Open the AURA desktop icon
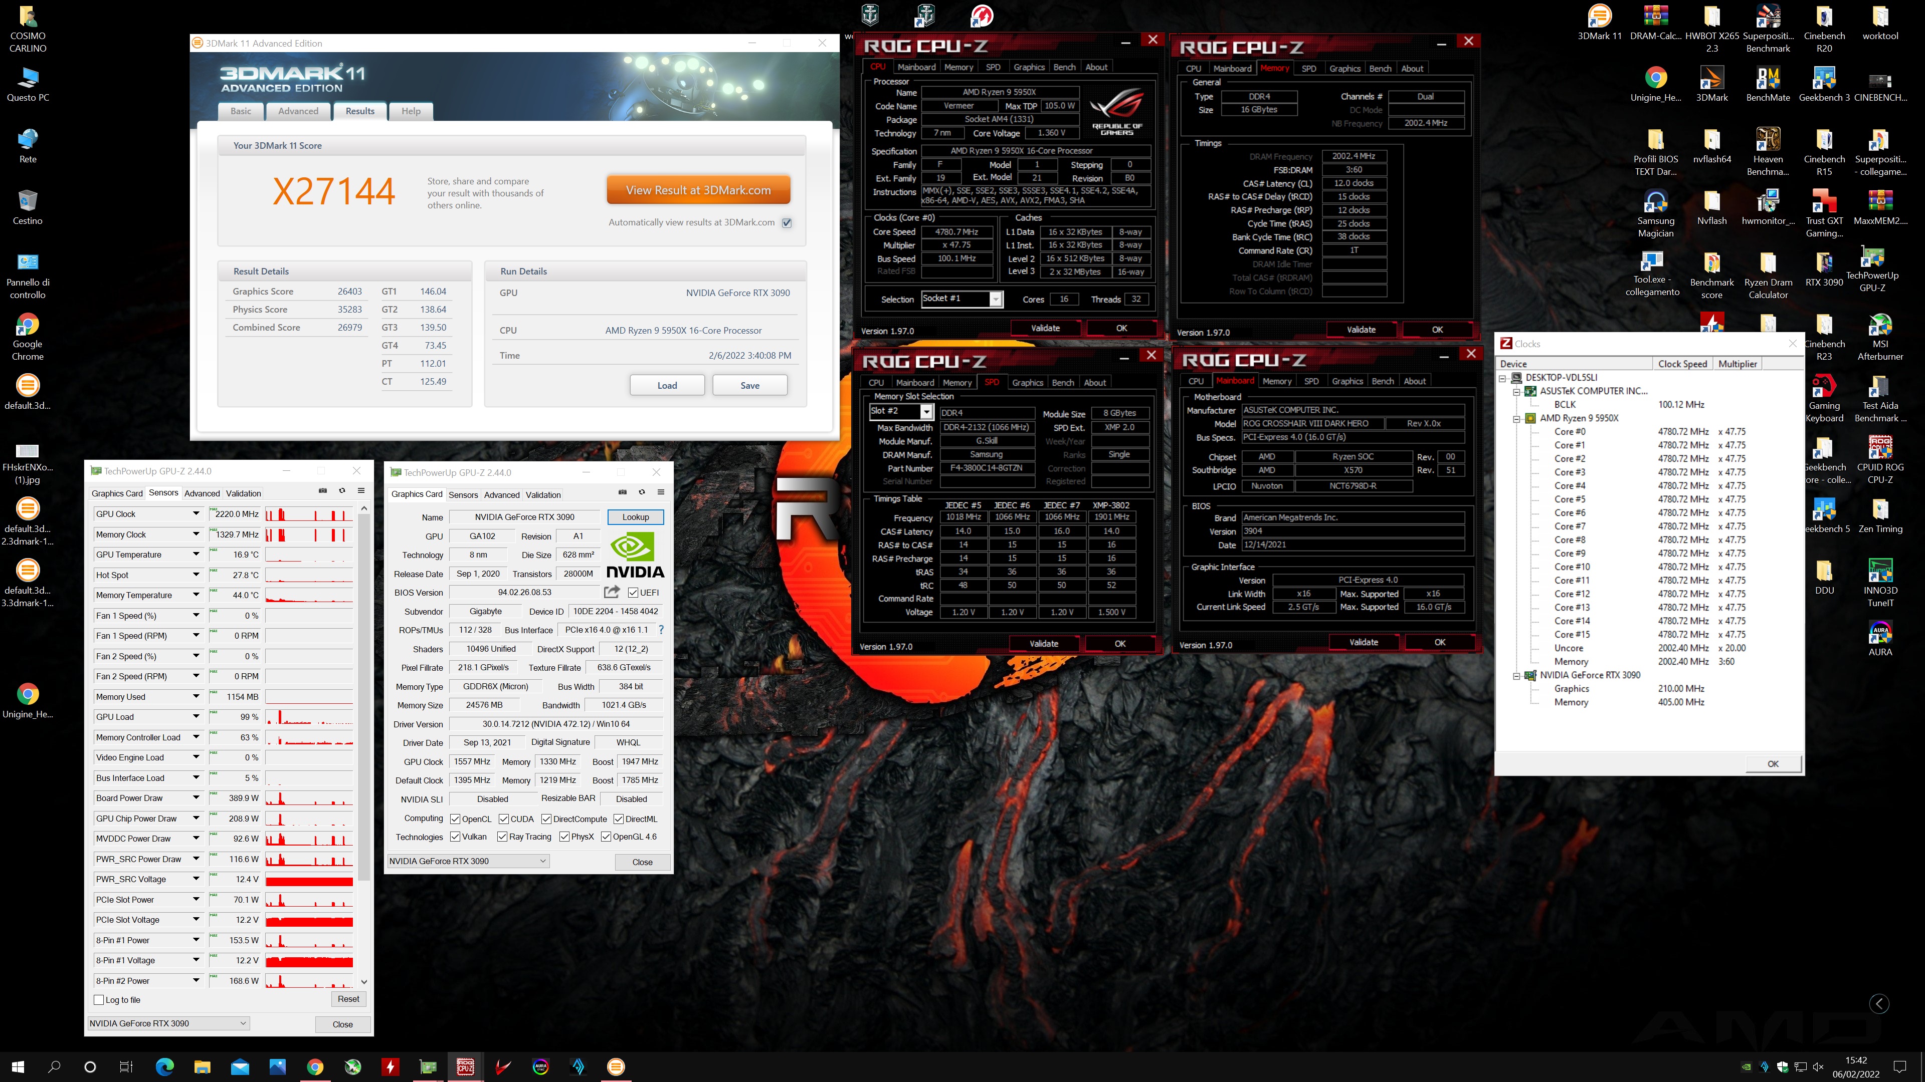The image size is (1925, 1082). point(1880,639)
